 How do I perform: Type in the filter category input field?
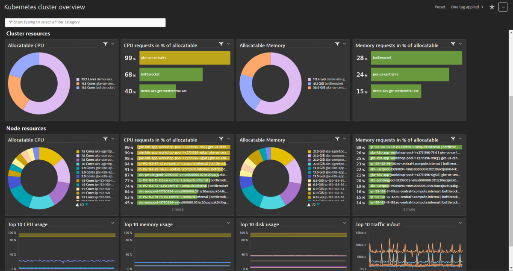(85, 22)
